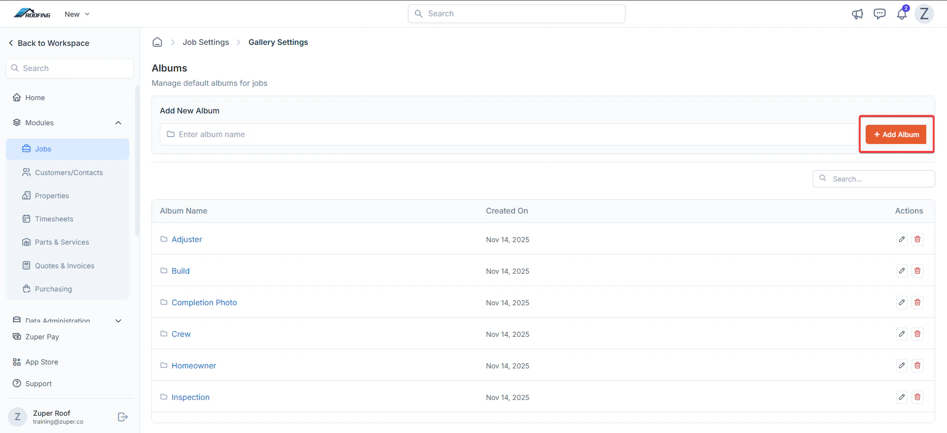
Task: Delete the Adjuster album with trash icon
Action: [917, 239]
